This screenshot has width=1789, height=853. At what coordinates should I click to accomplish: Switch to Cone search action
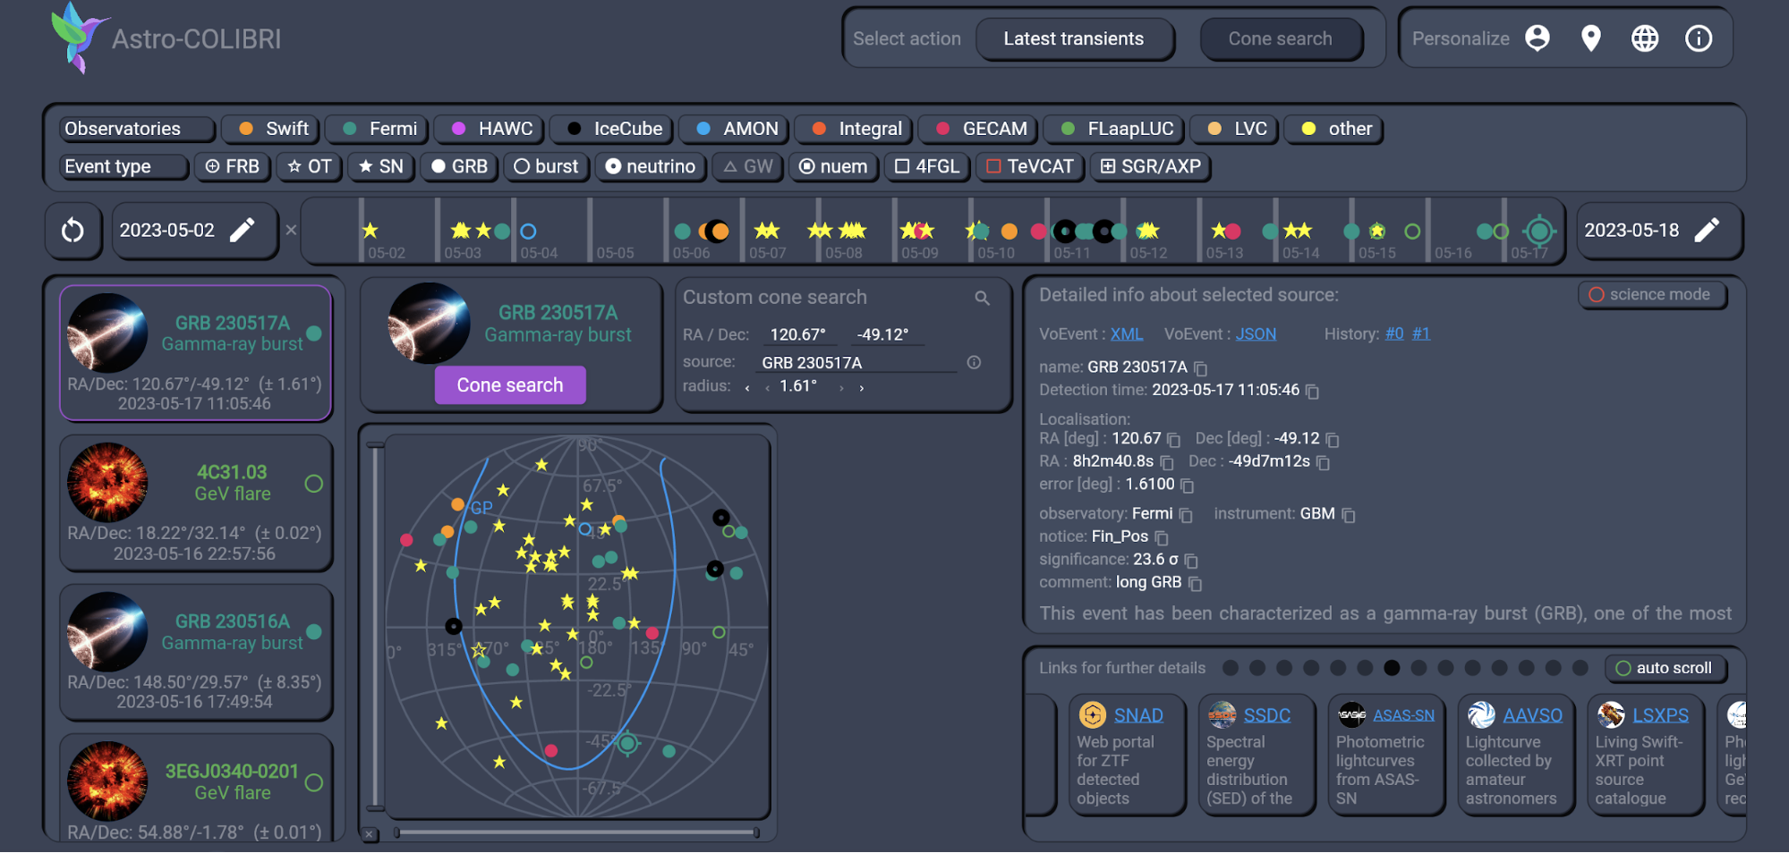click(1281, 38)
